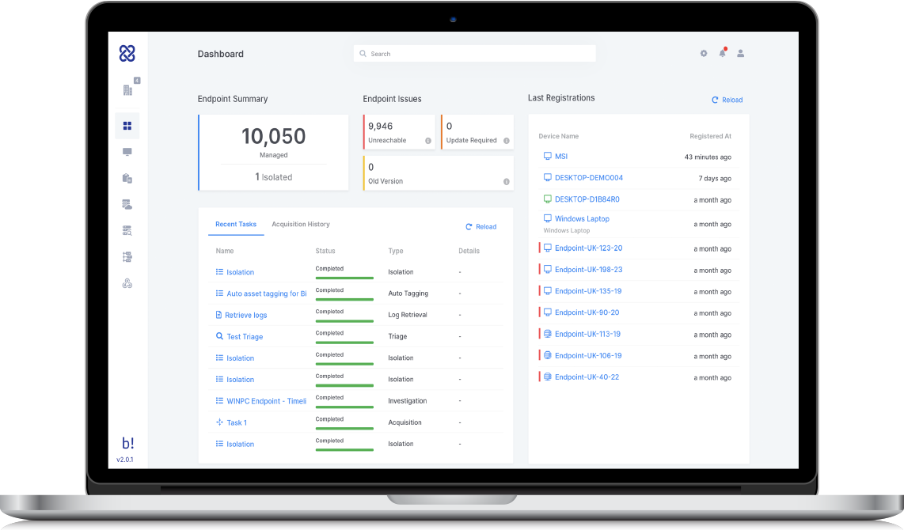Click the info icon on Unreachable card
The width and height of the screenshot is (904, 530).
(x=428, y=141)
